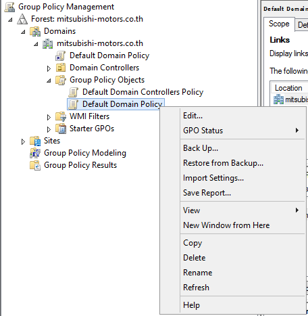Collapse the Forest node

(x=10, y=20)
